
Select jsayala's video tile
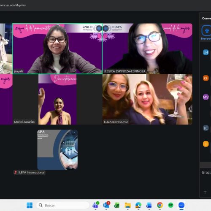click(57, 49)
